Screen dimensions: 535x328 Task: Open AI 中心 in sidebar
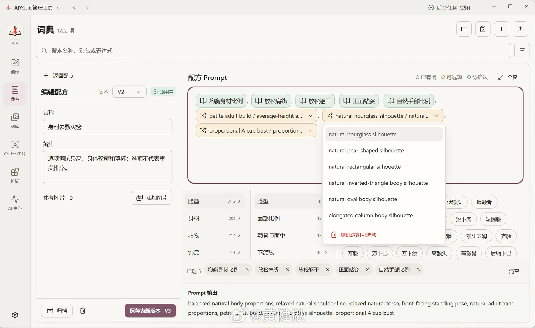15,203
